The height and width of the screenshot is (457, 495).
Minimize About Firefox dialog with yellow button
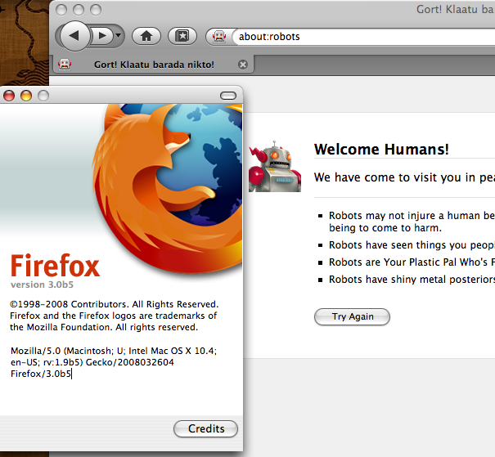click(x=26, y=96)
